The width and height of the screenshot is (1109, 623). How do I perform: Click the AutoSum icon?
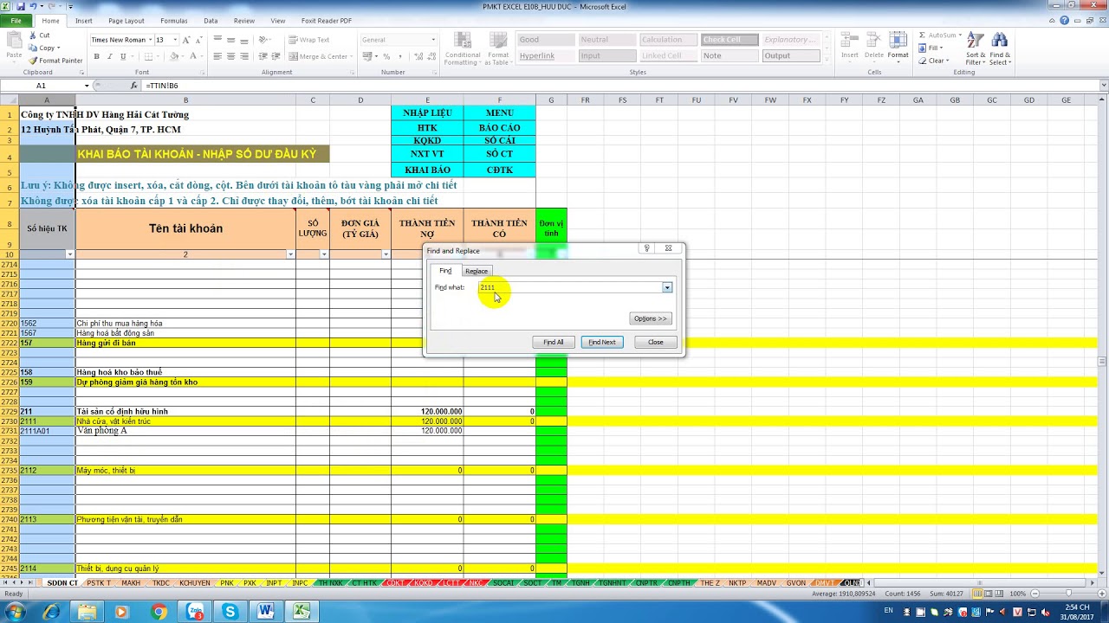click(921, 35)
